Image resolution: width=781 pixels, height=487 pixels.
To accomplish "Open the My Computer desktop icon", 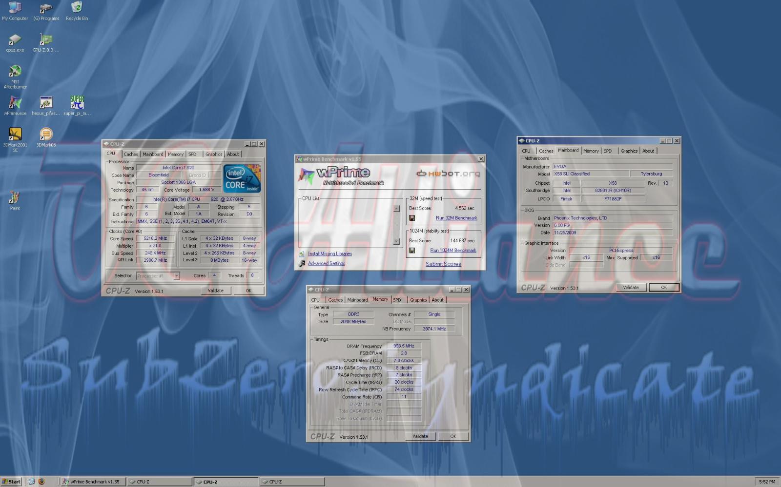I will coord(15,11).
